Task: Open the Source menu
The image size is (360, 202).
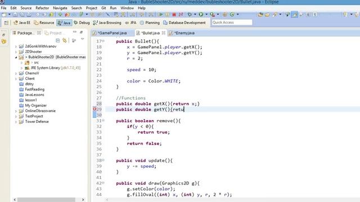Action: tap(26, 8)
